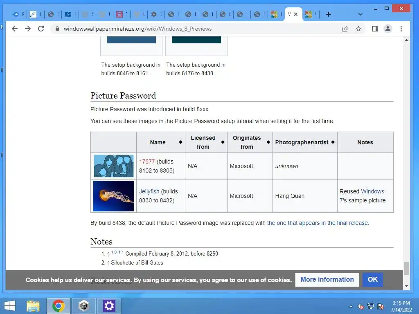
Task: Click the 'Picture Password' section heading
Action: pyautogui.click(x=123, y=96)
